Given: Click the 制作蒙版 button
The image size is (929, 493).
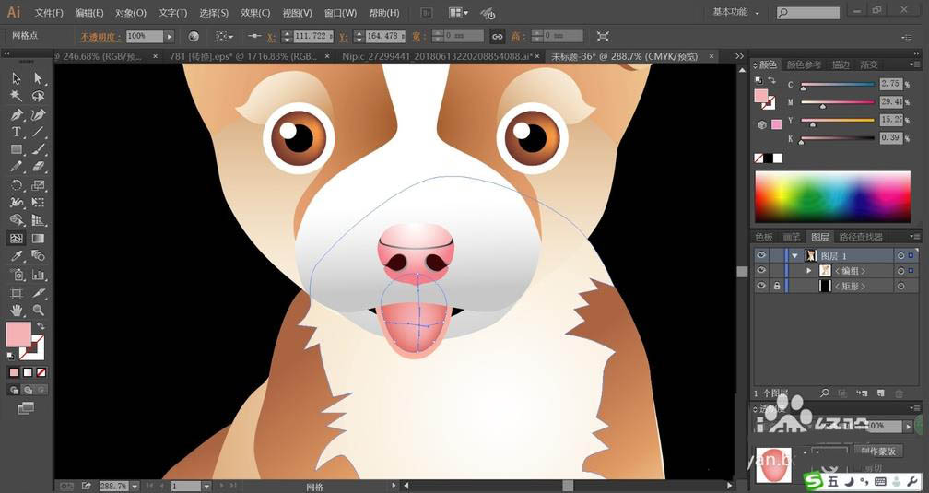Looking at the screenshot, I should pyautogui.click(x=880, y=451).
